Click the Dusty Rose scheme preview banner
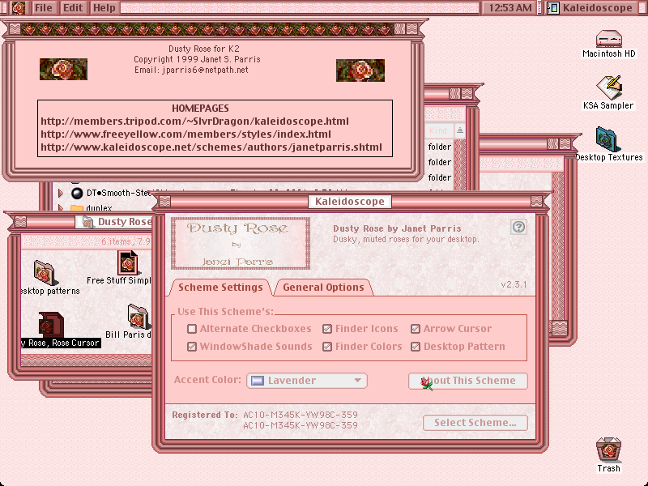This screenshot has width=648, height=486. pos(241,244)
